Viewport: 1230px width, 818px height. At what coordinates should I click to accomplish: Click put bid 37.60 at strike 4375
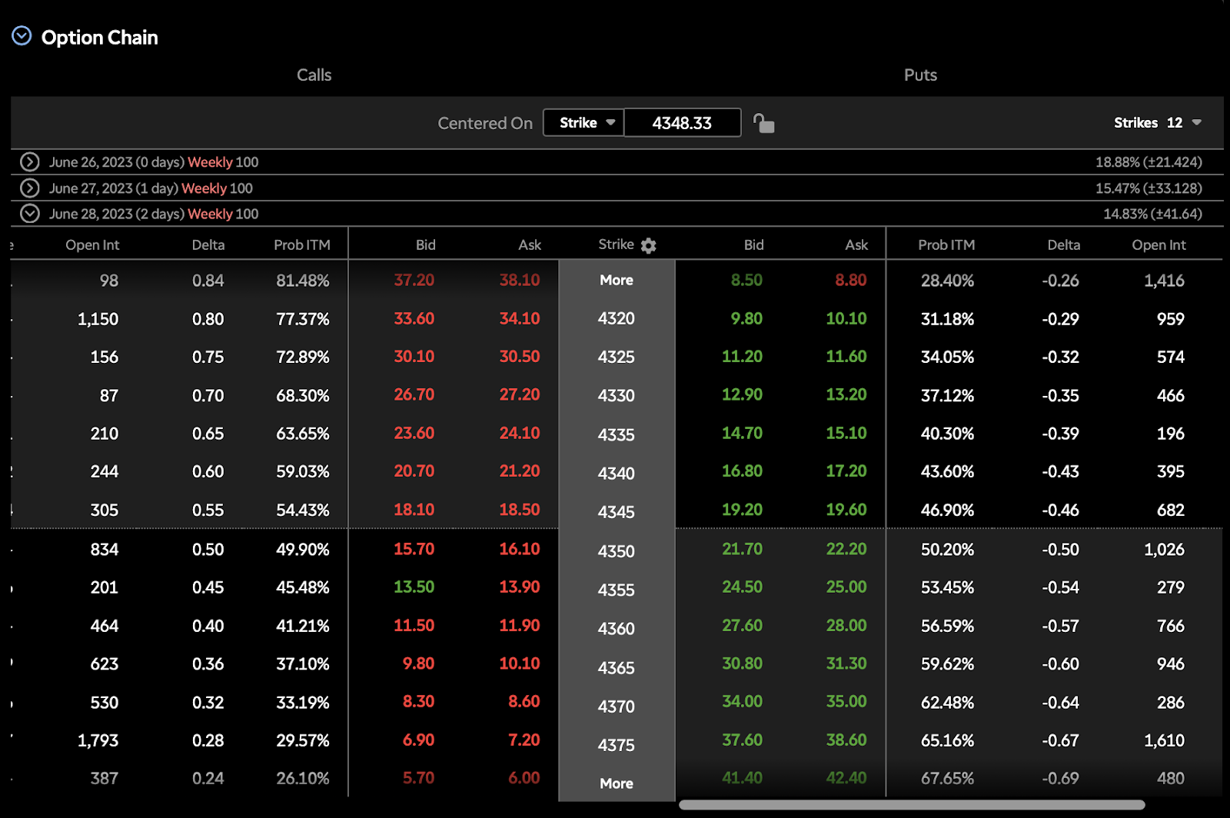[x=743, y=740]
